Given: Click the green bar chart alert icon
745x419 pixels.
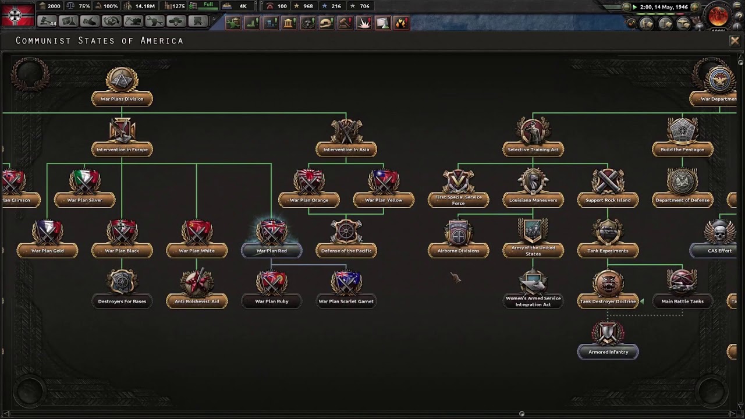Looking at the screenshot, I should (252, 23).
